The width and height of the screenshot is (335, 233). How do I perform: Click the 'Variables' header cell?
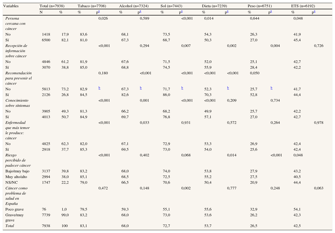[x=11, y=6]
